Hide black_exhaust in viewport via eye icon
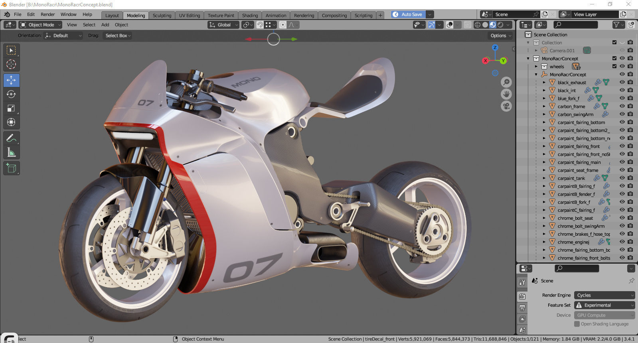Screen dimensions: 638x343 622,82
